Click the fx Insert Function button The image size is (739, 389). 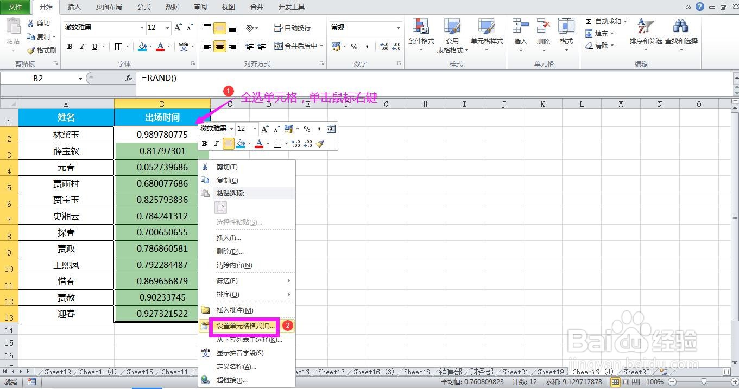(x=129, y=78)
